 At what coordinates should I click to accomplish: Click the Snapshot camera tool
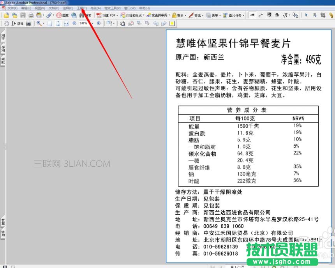pos(28,23)
